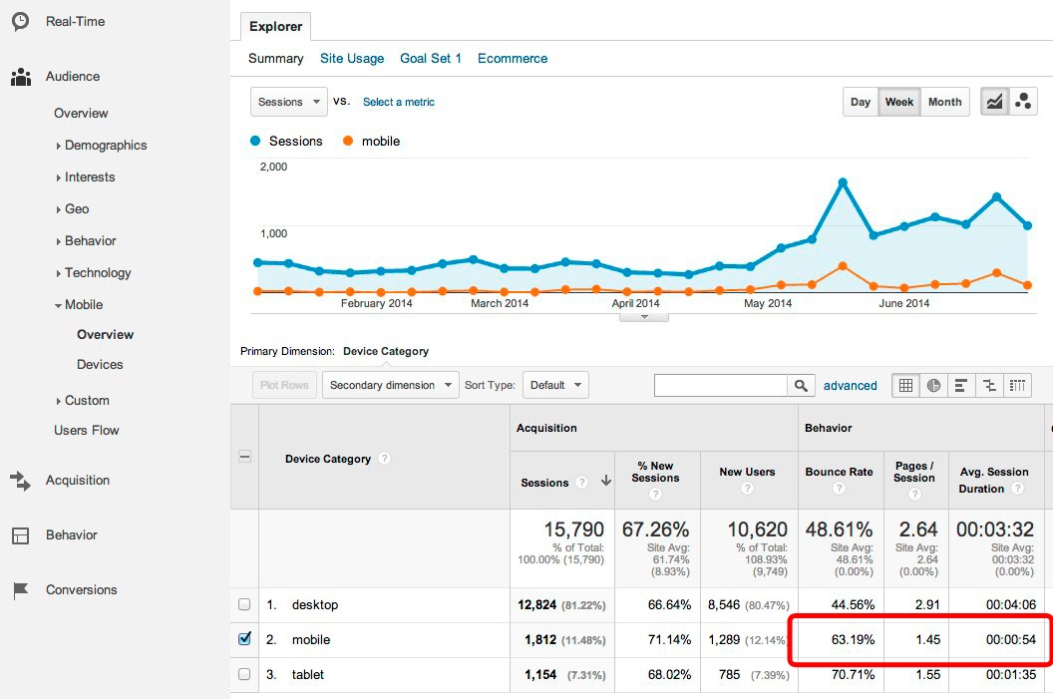Viewport: 1053px width, 699px height.
Task: Open the Secondary dimension dropdown
Action: [x=390, y=385]
